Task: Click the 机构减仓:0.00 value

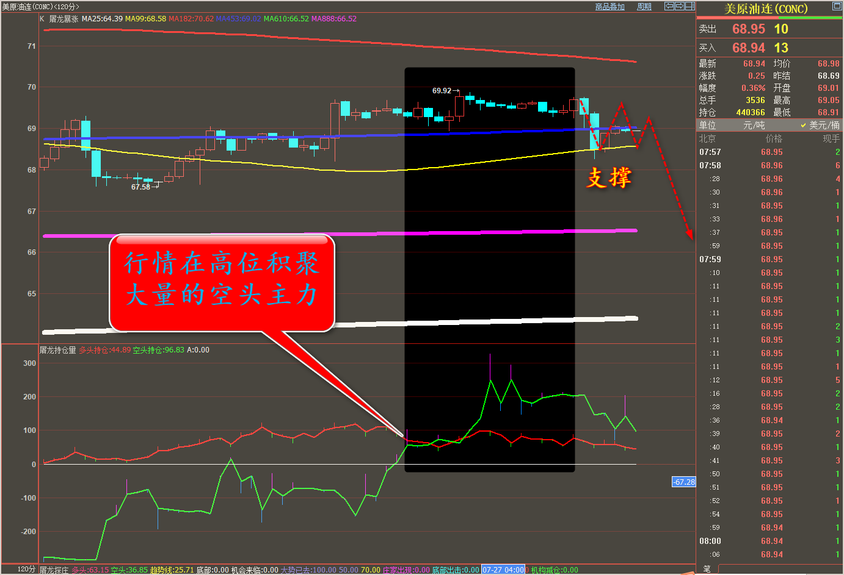Action: point(554,570)
